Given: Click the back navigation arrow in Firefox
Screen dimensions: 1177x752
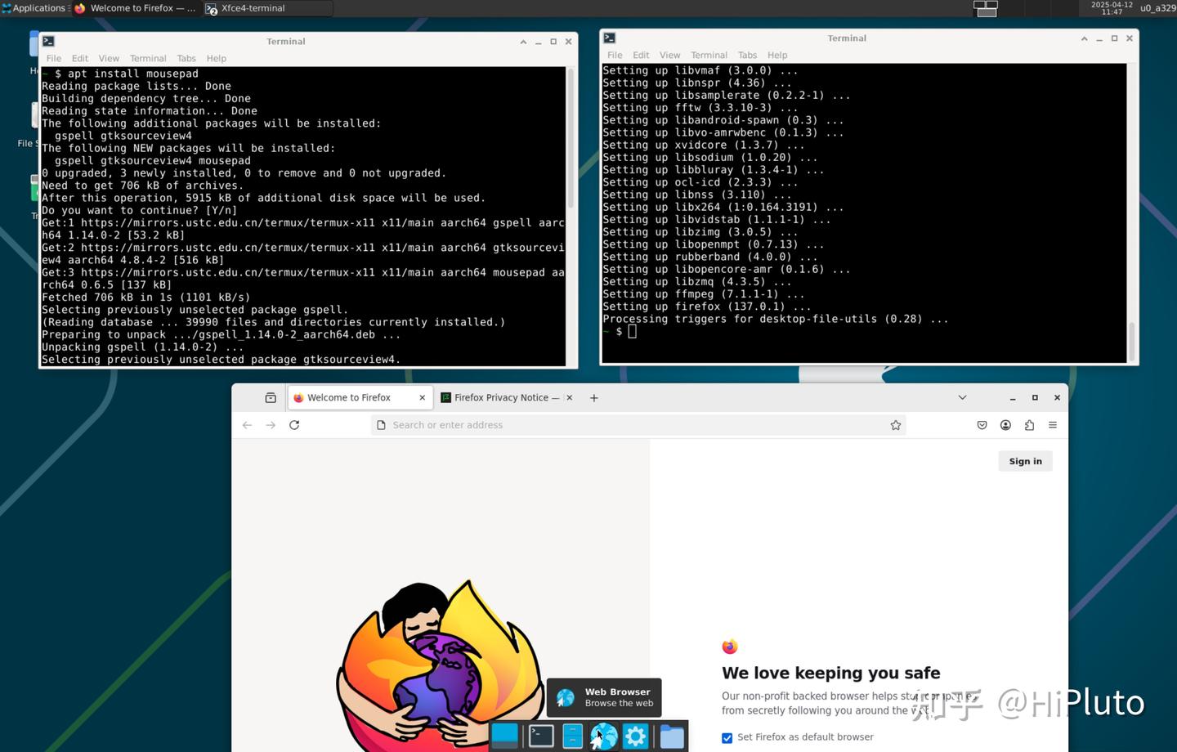Looking at the screenshot, I should tap(247, 424).
